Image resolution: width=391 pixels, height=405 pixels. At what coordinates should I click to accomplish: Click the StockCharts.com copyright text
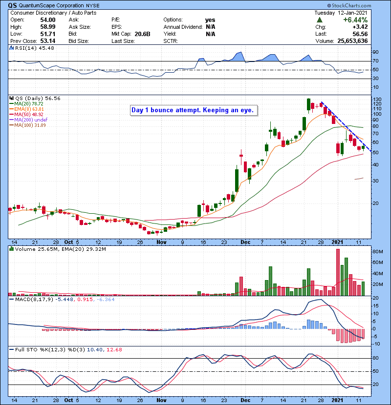point(349,5)
